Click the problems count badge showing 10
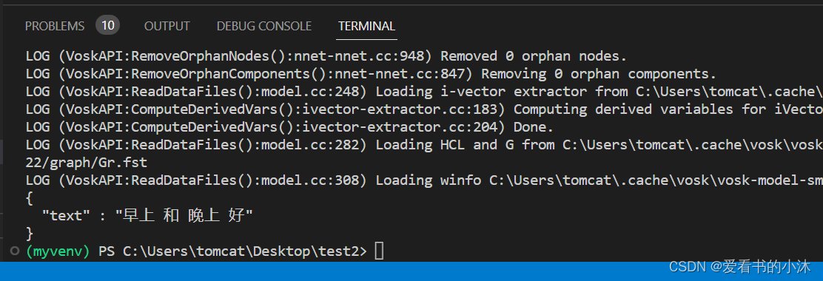This screenshot has width=823, height=281. pos(107,24)
